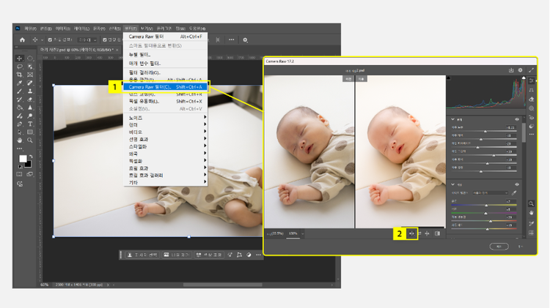Open the Camera Raw red eye tool
This screenshot has width=550, height=308.
pyautogui.click(x=532, y=118)
